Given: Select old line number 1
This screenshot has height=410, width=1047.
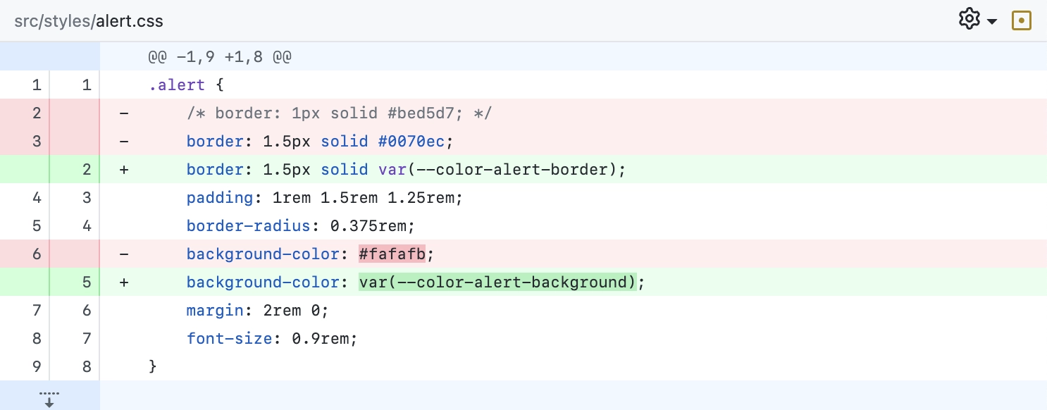Looking at the screenshot, I should point(37,85).
